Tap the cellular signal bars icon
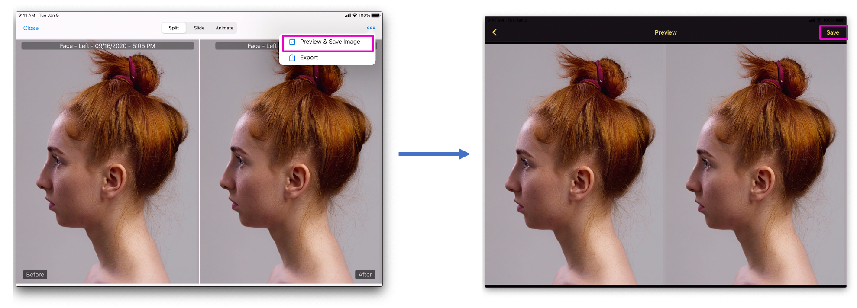This screenshot has width=857, height=308. pyautogui.click(x=347, y=16)
